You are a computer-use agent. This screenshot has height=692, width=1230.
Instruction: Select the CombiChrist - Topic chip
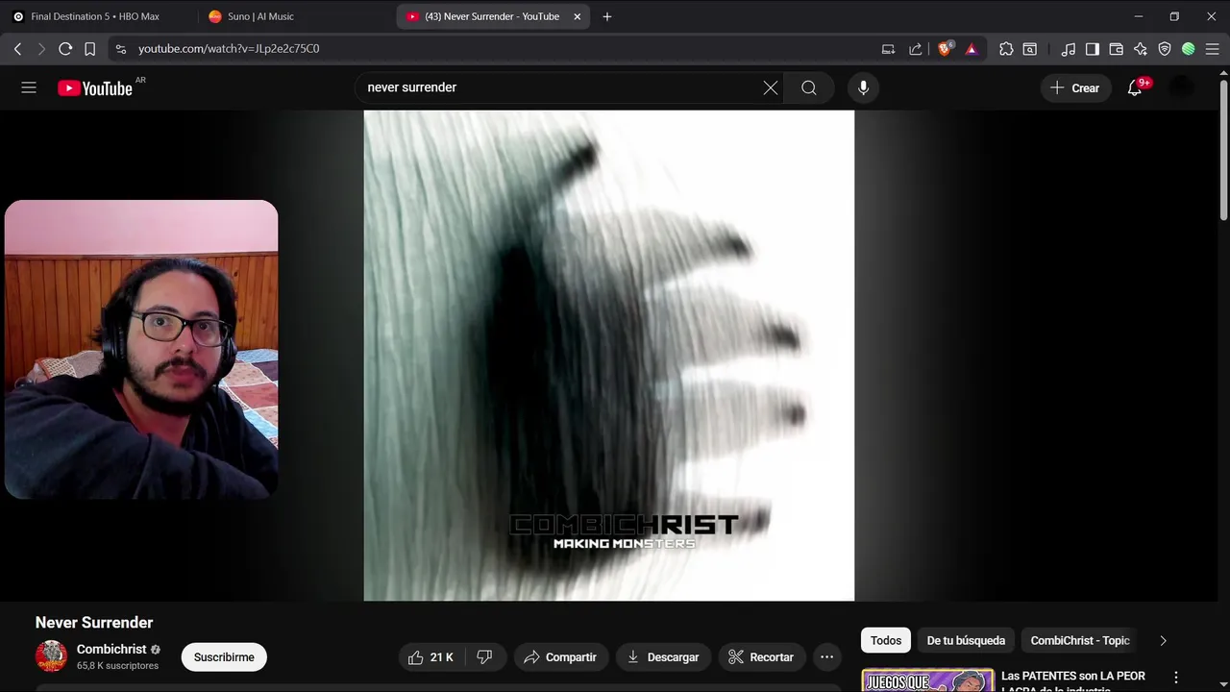point(1080,640)
